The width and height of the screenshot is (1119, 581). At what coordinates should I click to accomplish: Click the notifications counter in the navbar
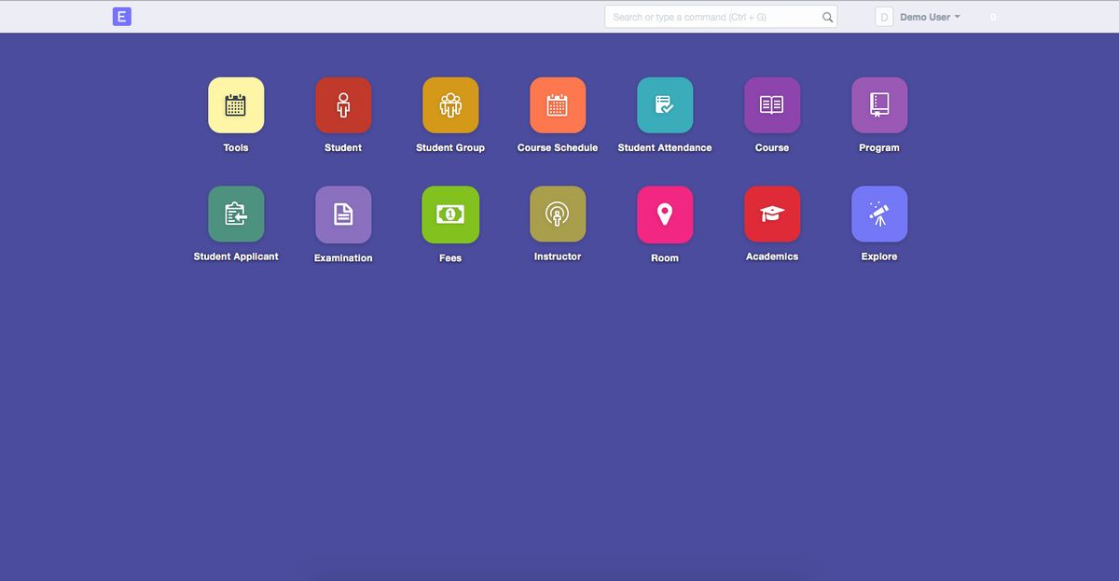click(x=992, y=16)
